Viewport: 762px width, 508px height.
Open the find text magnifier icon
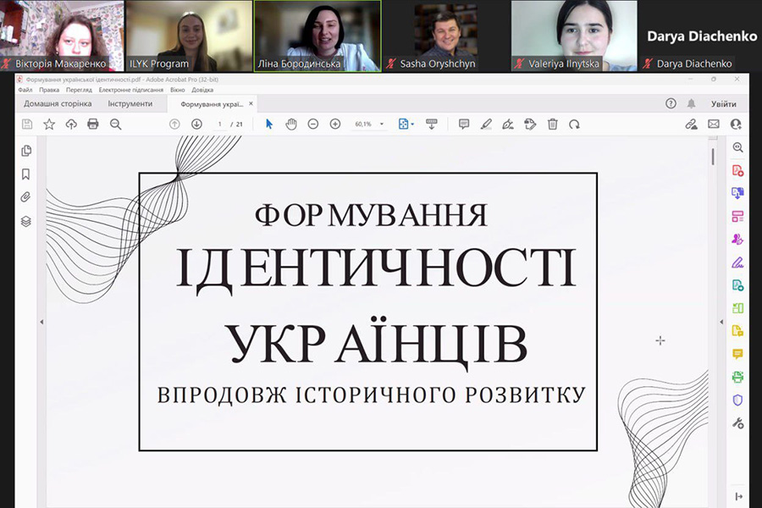coord(116,124)
